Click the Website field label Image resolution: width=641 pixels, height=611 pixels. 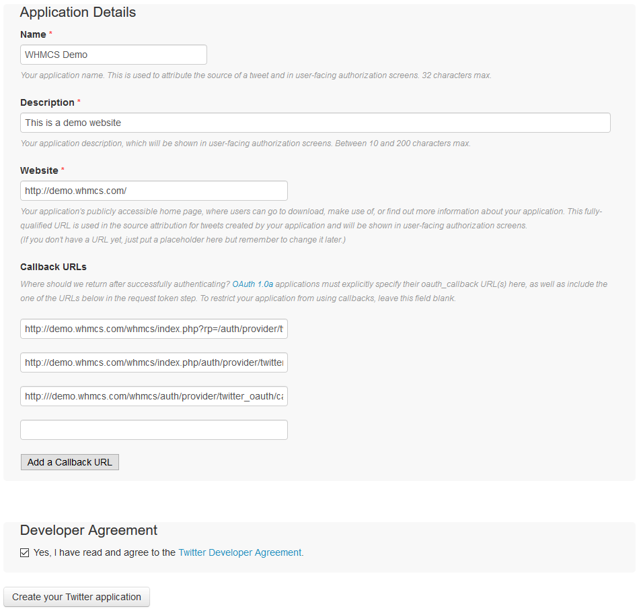tap(39, 170)
